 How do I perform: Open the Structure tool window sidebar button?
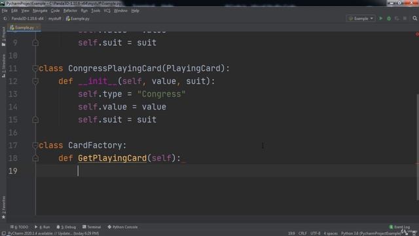point(3,66)
